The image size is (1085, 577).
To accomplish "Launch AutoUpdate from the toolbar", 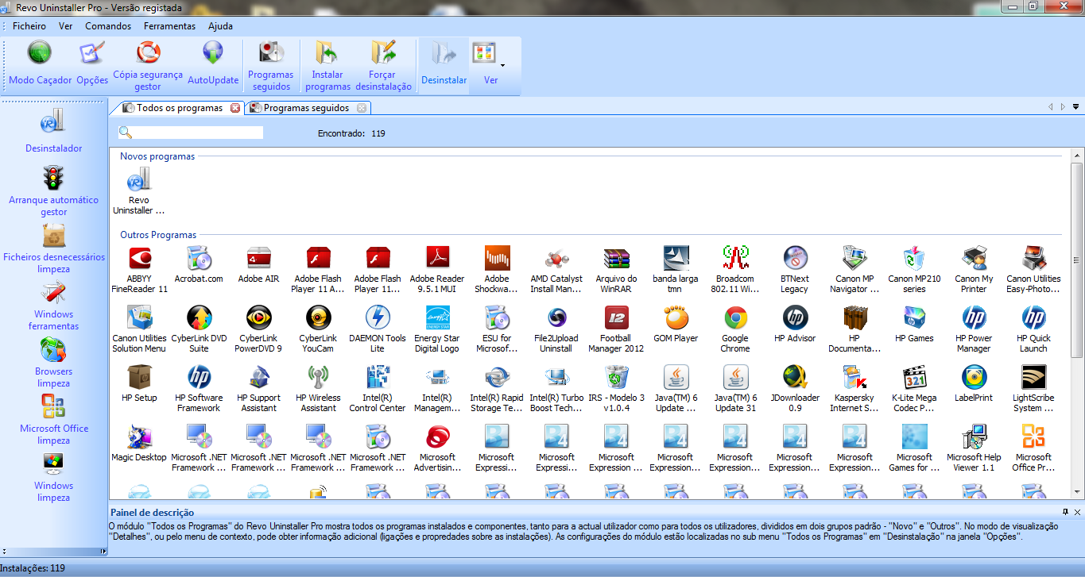I will point(213,63).
